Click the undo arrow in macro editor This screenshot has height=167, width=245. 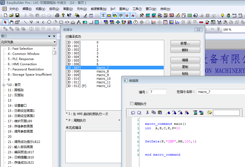point(133,113)
